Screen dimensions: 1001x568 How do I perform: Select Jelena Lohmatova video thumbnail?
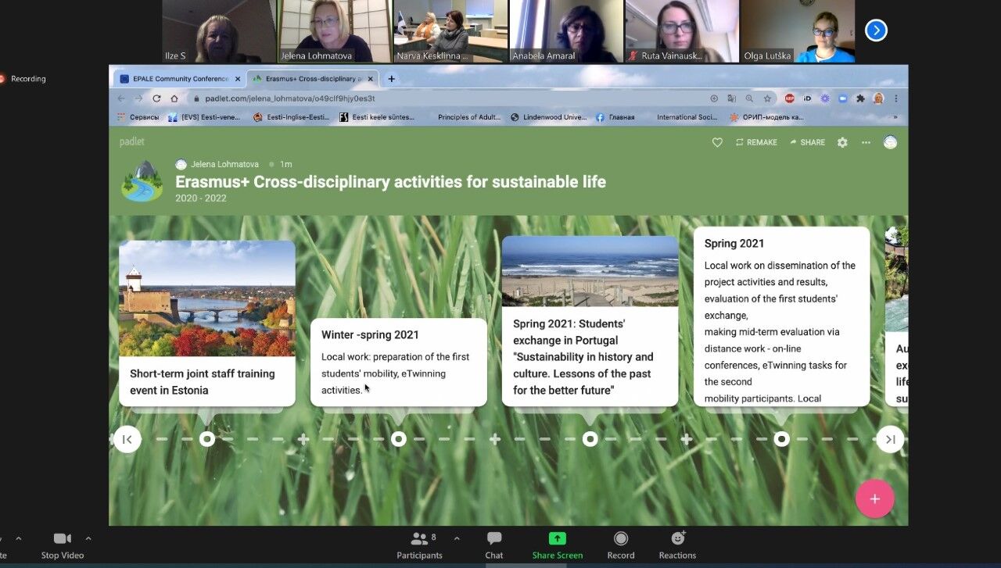(335, 31)
